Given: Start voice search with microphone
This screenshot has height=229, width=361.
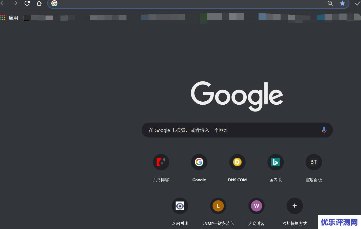Looking at the screenshot, I should click(324, 130).
